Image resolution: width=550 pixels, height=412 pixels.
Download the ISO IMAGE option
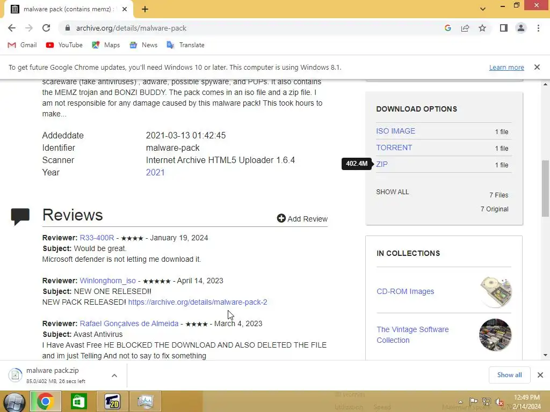(x=395, y=131)
